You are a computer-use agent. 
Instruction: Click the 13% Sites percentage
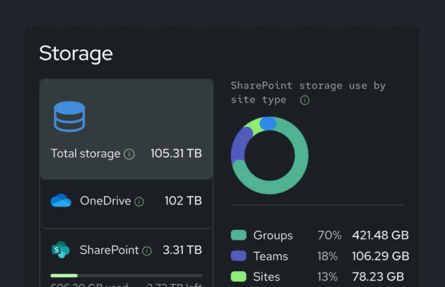coord(327,277)
